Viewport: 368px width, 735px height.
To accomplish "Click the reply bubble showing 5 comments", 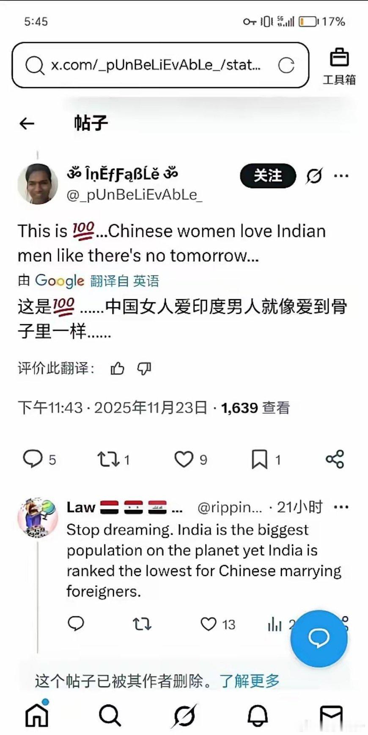I will coord(39,459).
